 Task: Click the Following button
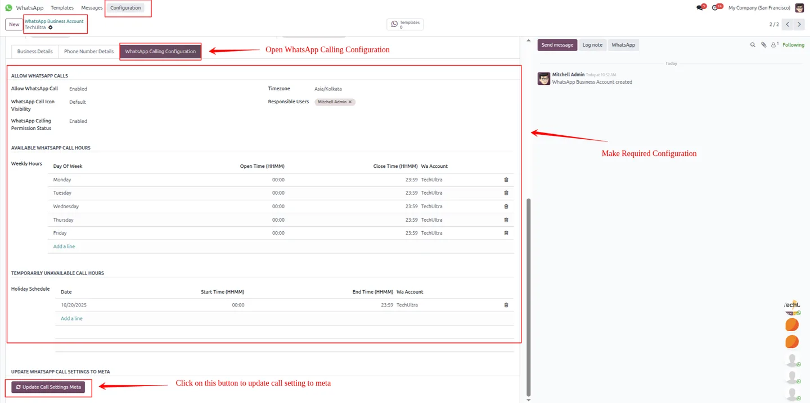(793, 45)
